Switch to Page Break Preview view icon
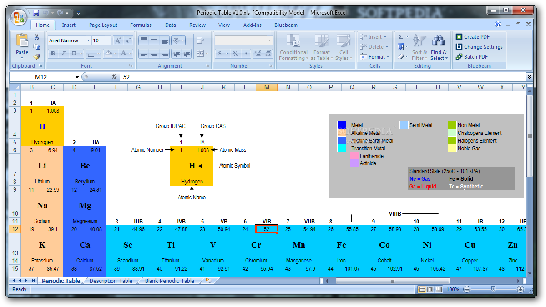546x307 pixels. pyautogui.click(x=439, y=289)
